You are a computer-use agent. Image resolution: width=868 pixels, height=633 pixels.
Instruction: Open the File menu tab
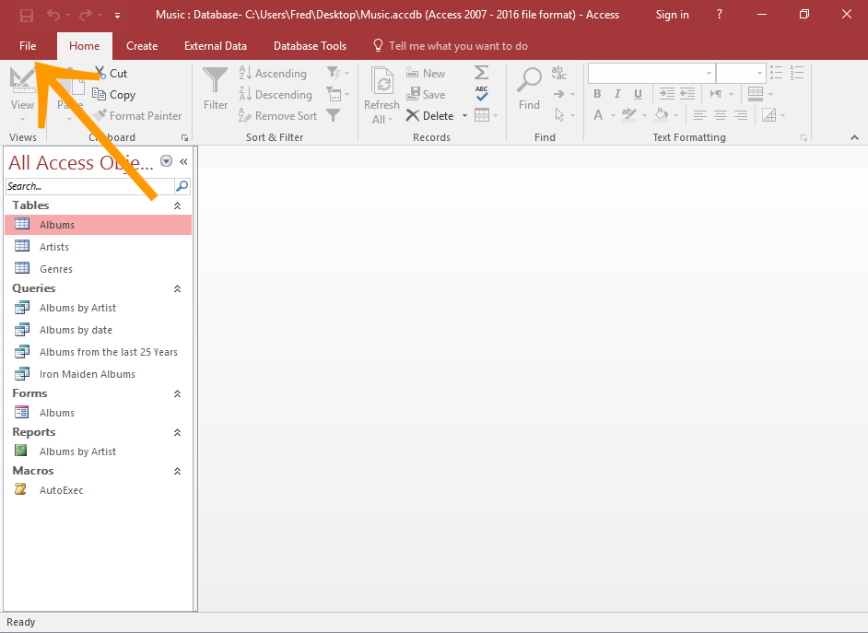click(28, 46)
